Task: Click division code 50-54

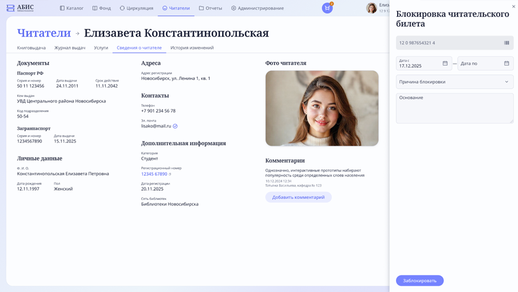Action: click(x=22, y=116)
